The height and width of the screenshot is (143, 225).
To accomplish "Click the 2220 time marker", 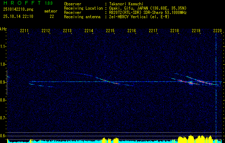I will click(217, 30).
